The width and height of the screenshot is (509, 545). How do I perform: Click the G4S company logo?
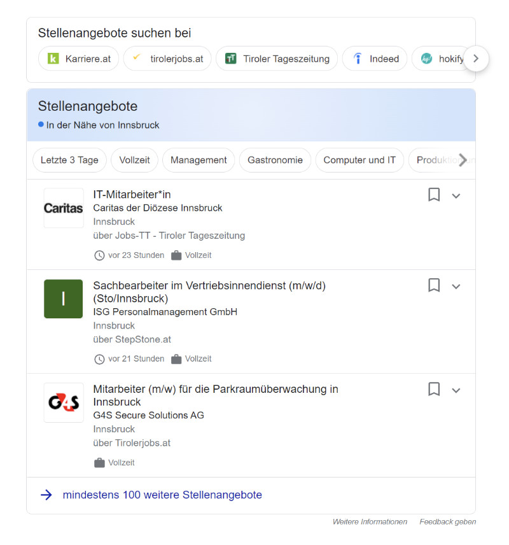64,402
